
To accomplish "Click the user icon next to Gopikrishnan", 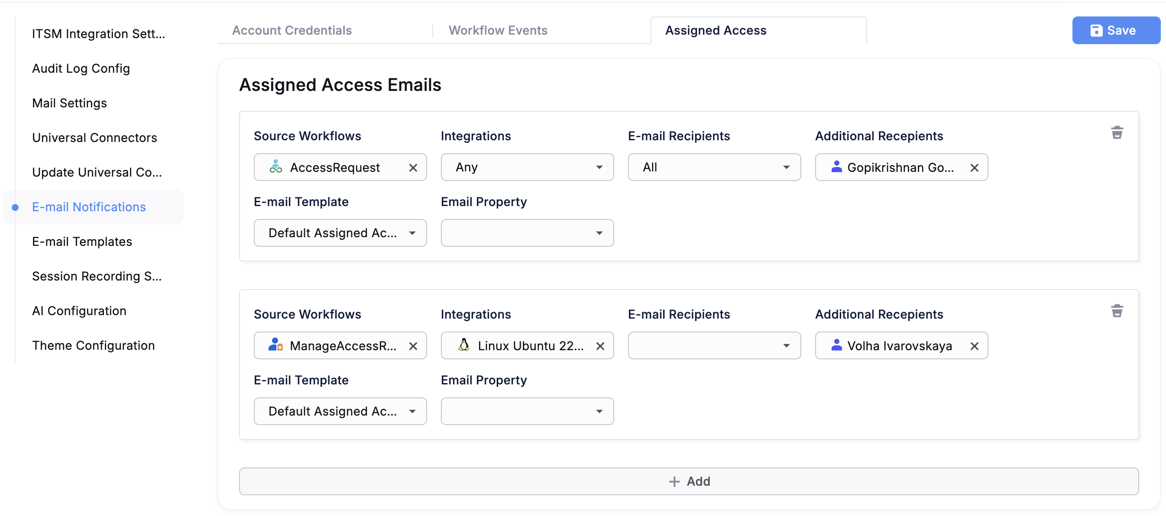I will coord(836,167).
